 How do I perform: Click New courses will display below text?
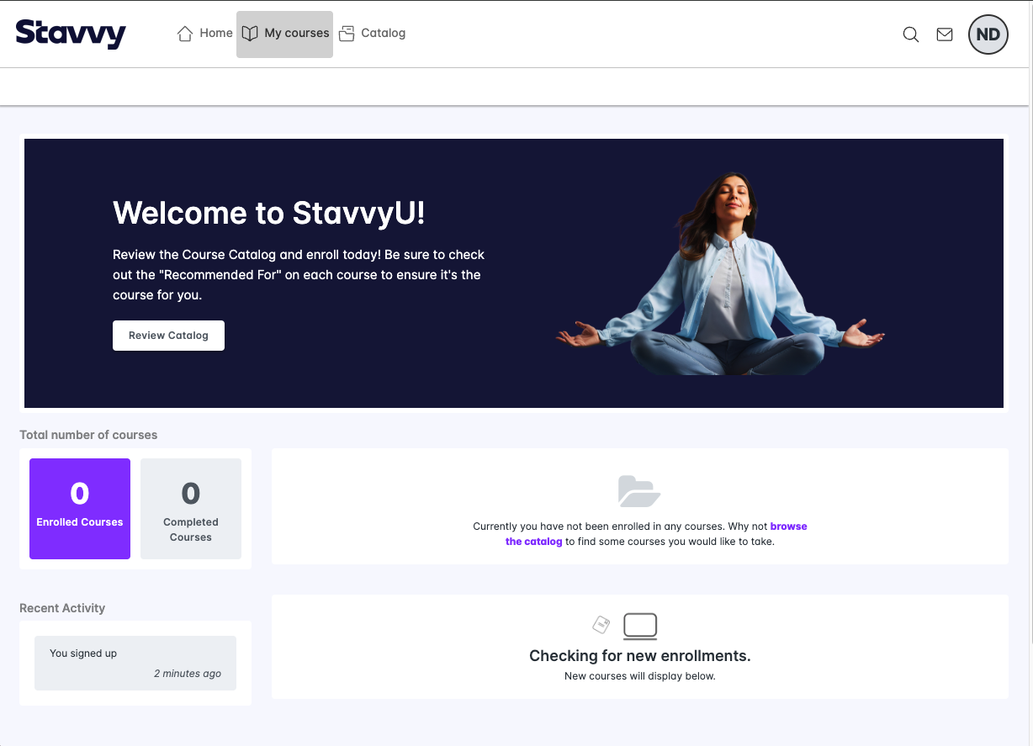click(x=640, y=676)
